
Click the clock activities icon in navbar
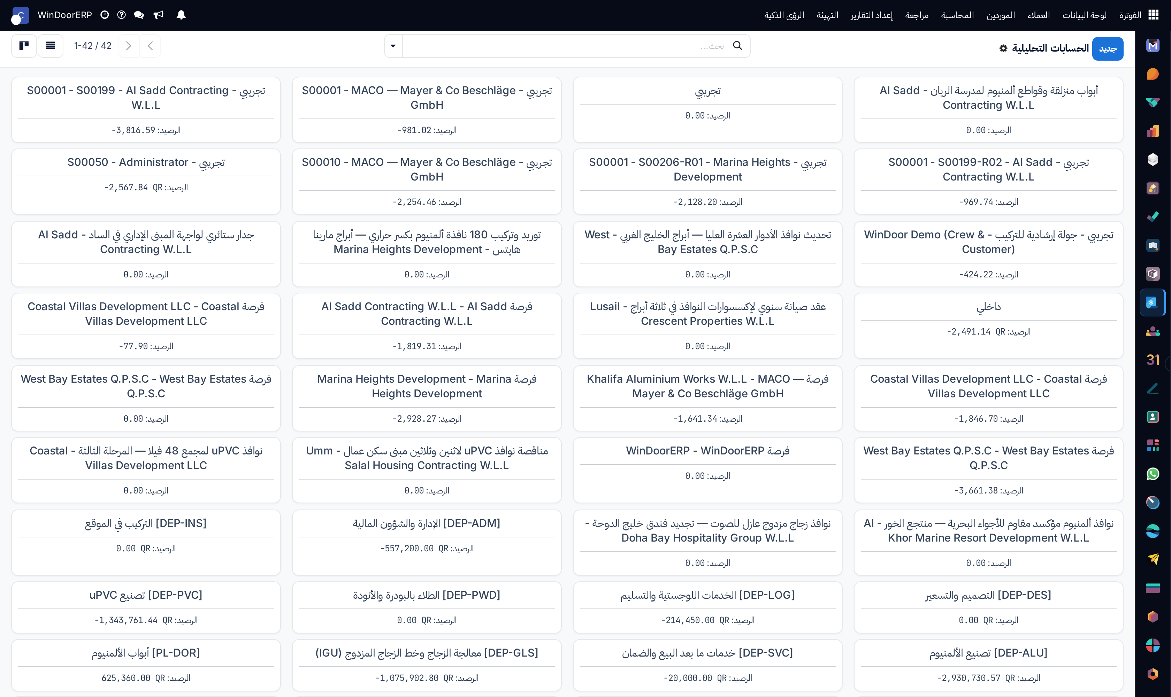[x=105, y=15]
